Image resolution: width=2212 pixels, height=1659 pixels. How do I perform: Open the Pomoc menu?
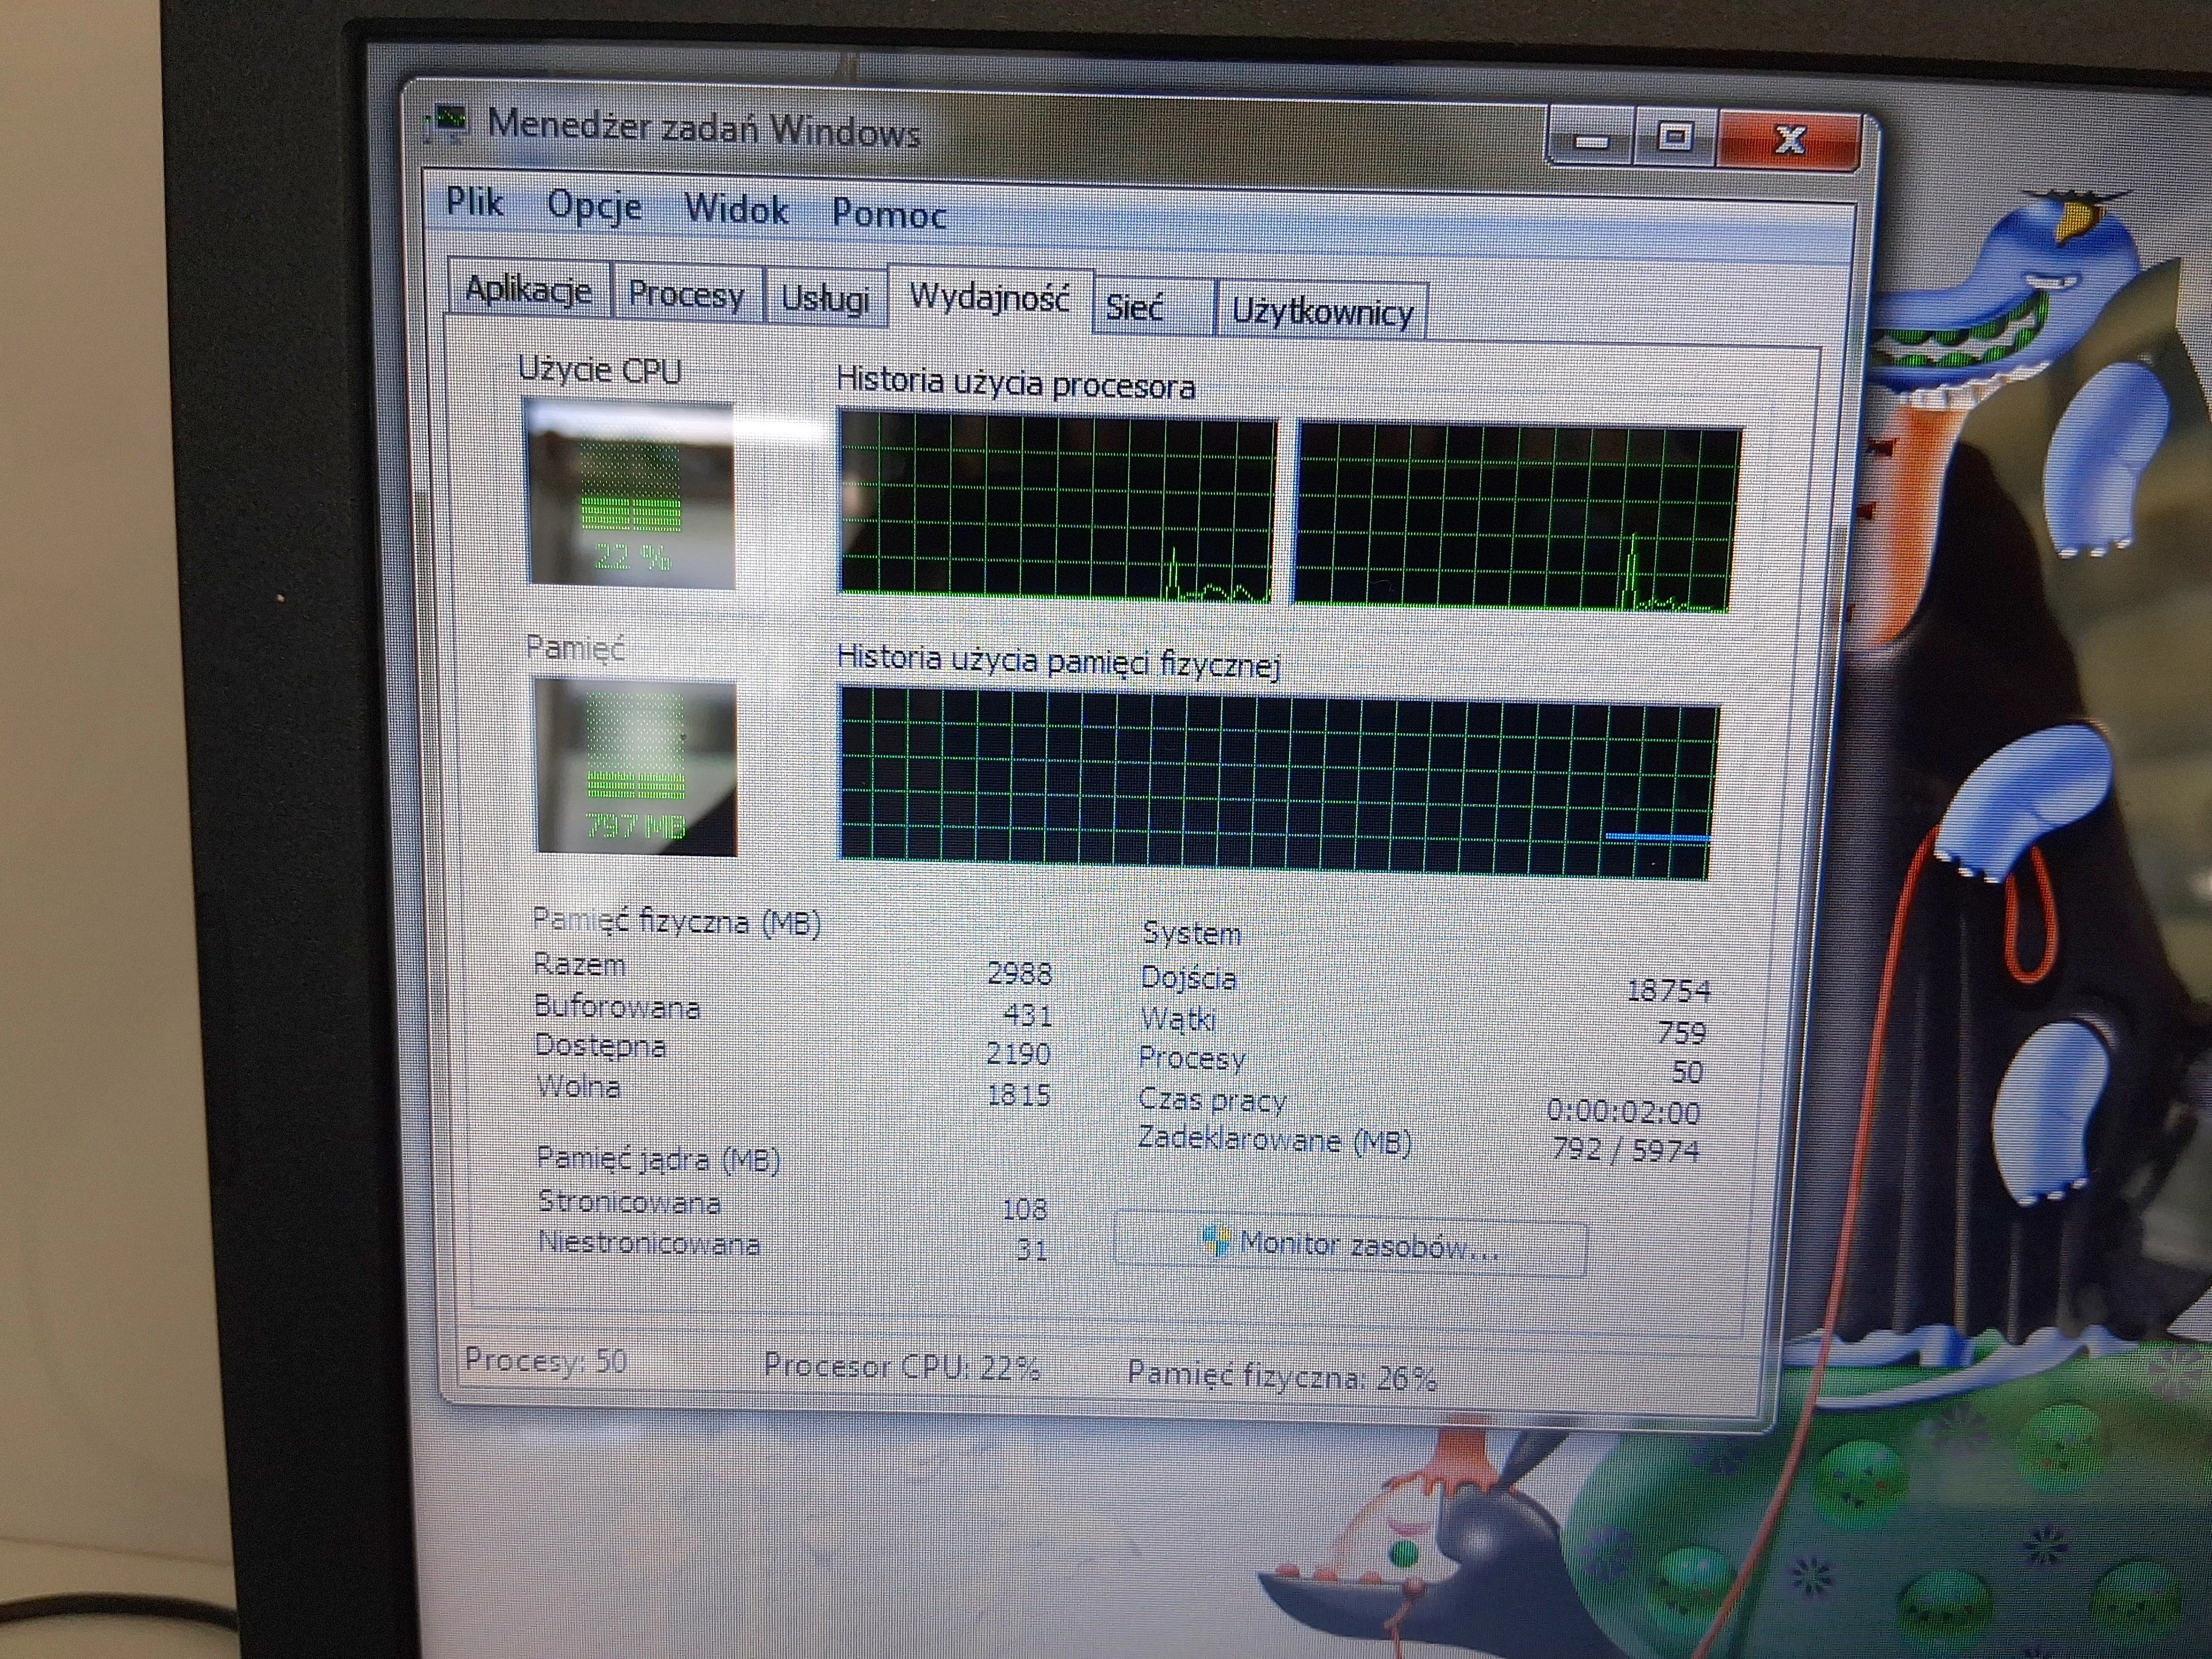click(x=889, y=214)
